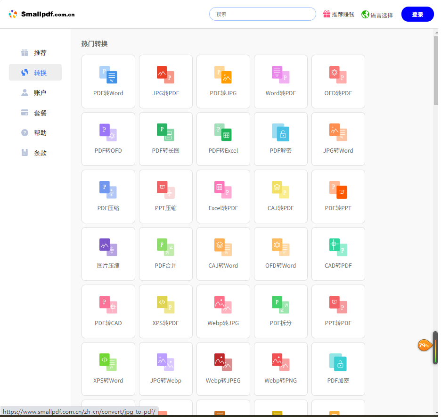Select the PDF合并 merge tool
441x417 pixels.
(x=166, y=253)
